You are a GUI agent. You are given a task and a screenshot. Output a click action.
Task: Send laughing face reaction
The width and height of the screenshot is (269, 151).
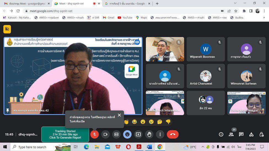[x=135, y=122]
